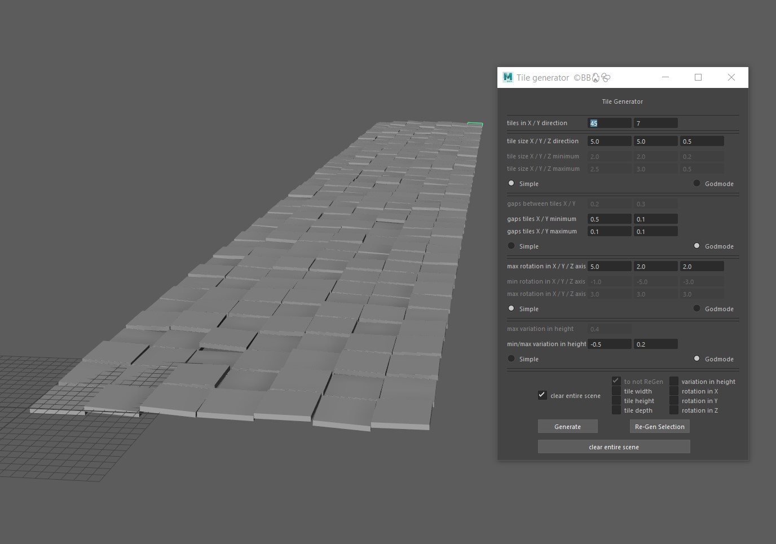This screenshot has height=544, width=776.
Task: Click the 'Tile Generator' heading text
Action: (x=623, y=101)
